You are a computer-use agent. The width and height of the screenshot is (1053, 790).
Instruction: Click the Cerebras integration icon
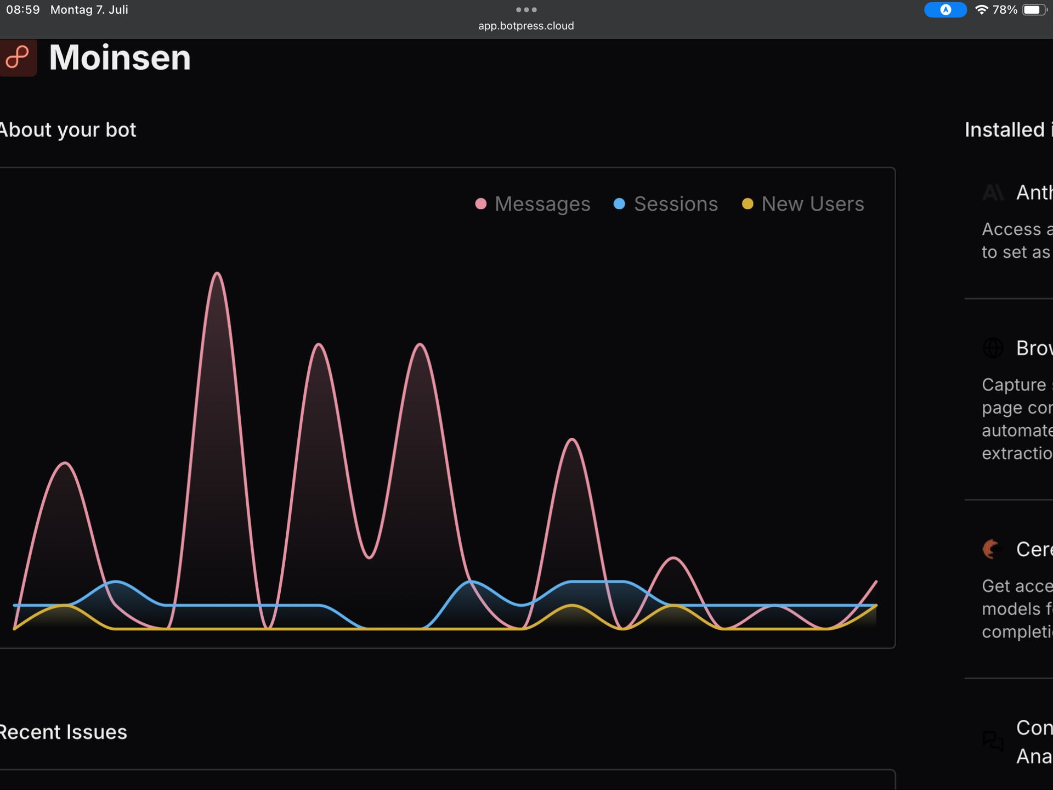(992, 549)
